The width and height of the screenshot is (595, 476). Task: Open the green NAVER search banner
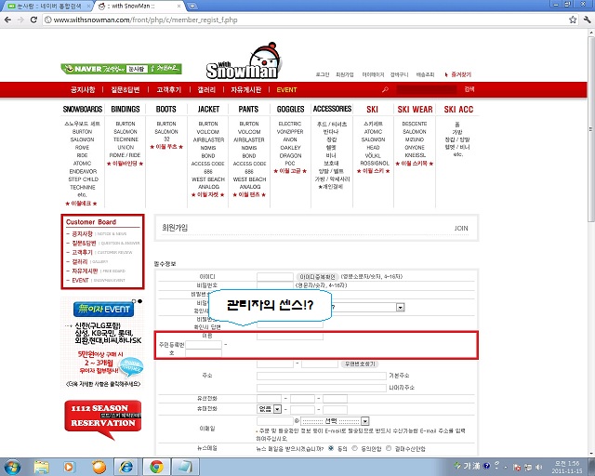pyautogui.click(x=122, y=69)
